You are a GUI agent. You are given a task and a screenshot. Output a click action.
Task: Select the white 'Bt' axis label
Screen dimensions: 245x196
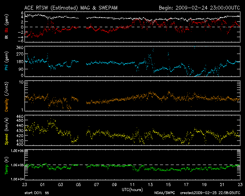pos(6,37)
